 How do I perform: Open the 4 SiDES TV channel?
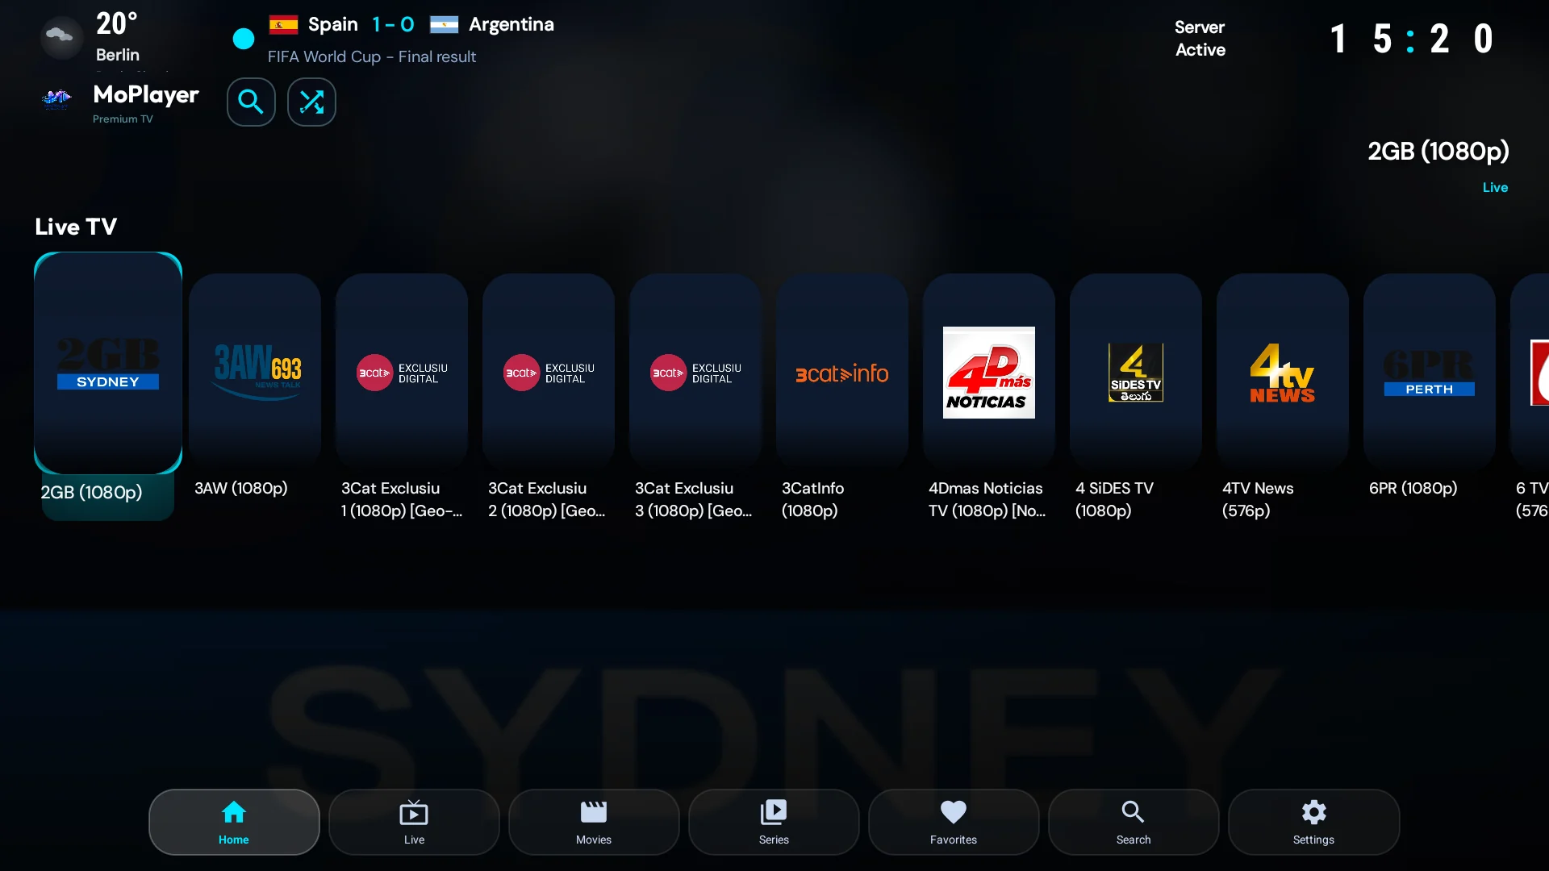[x=1136, y=371]
